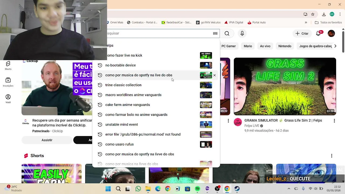Open Shorts in the sidebar
This screenshot has width=345, height=194.
coord(8,65)
